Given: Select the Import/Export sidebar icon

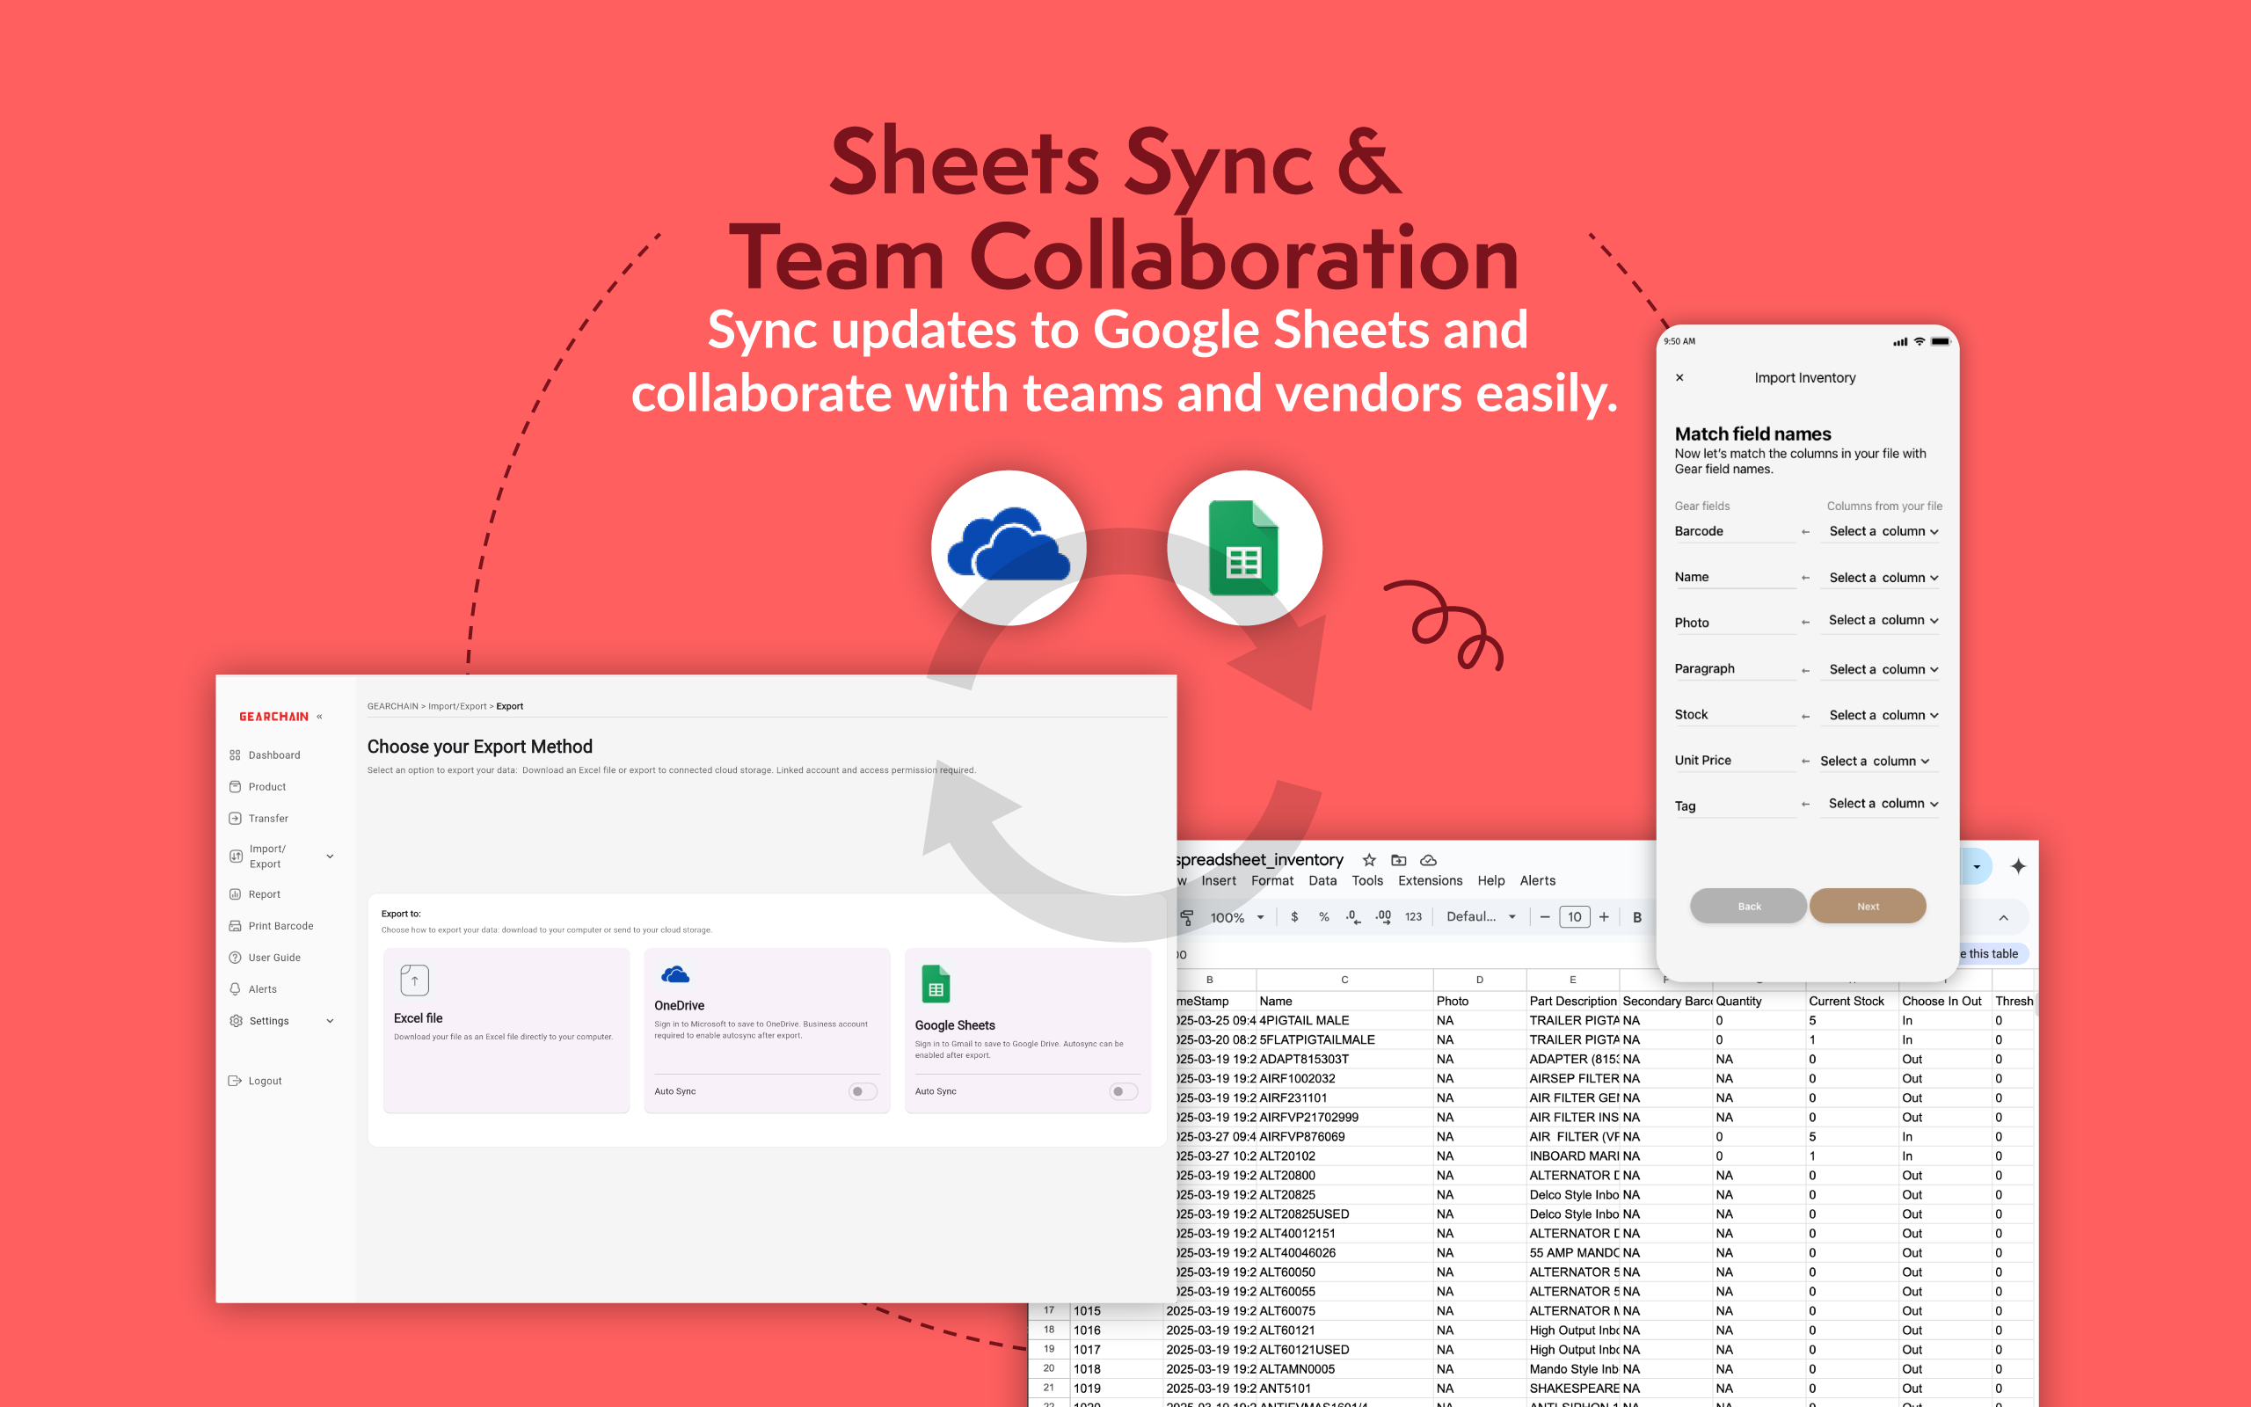Looking at the screenshot, I should (237, 857).
